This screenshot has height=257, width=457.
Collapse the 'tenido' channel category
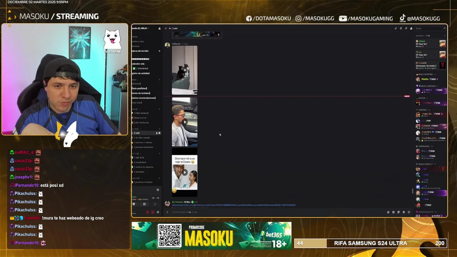[137, 178]
